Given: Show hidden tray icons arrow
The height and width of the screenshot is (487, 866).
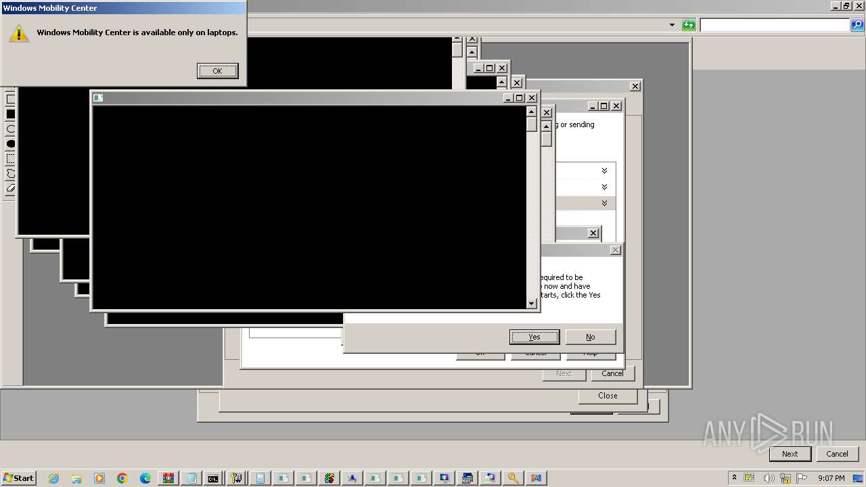Looking at the screenshot, I should tap(734, 478).
